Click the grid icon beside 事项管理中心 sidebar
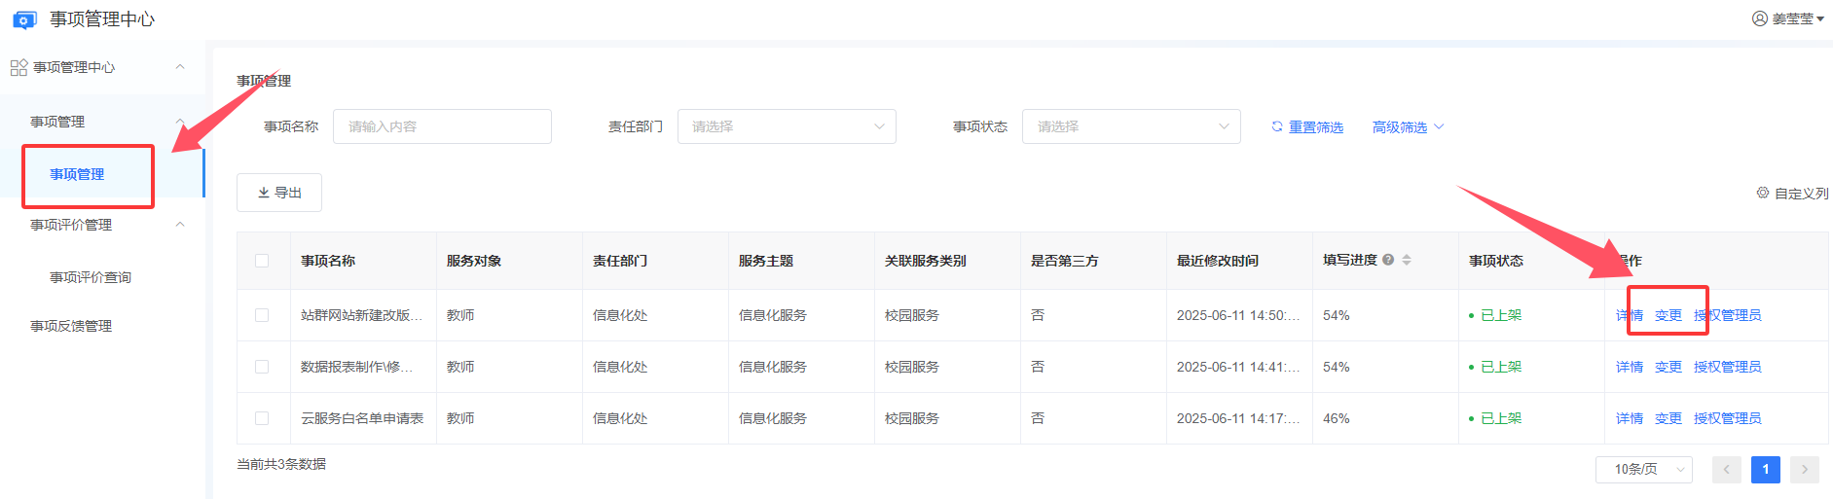 [18, 67]
